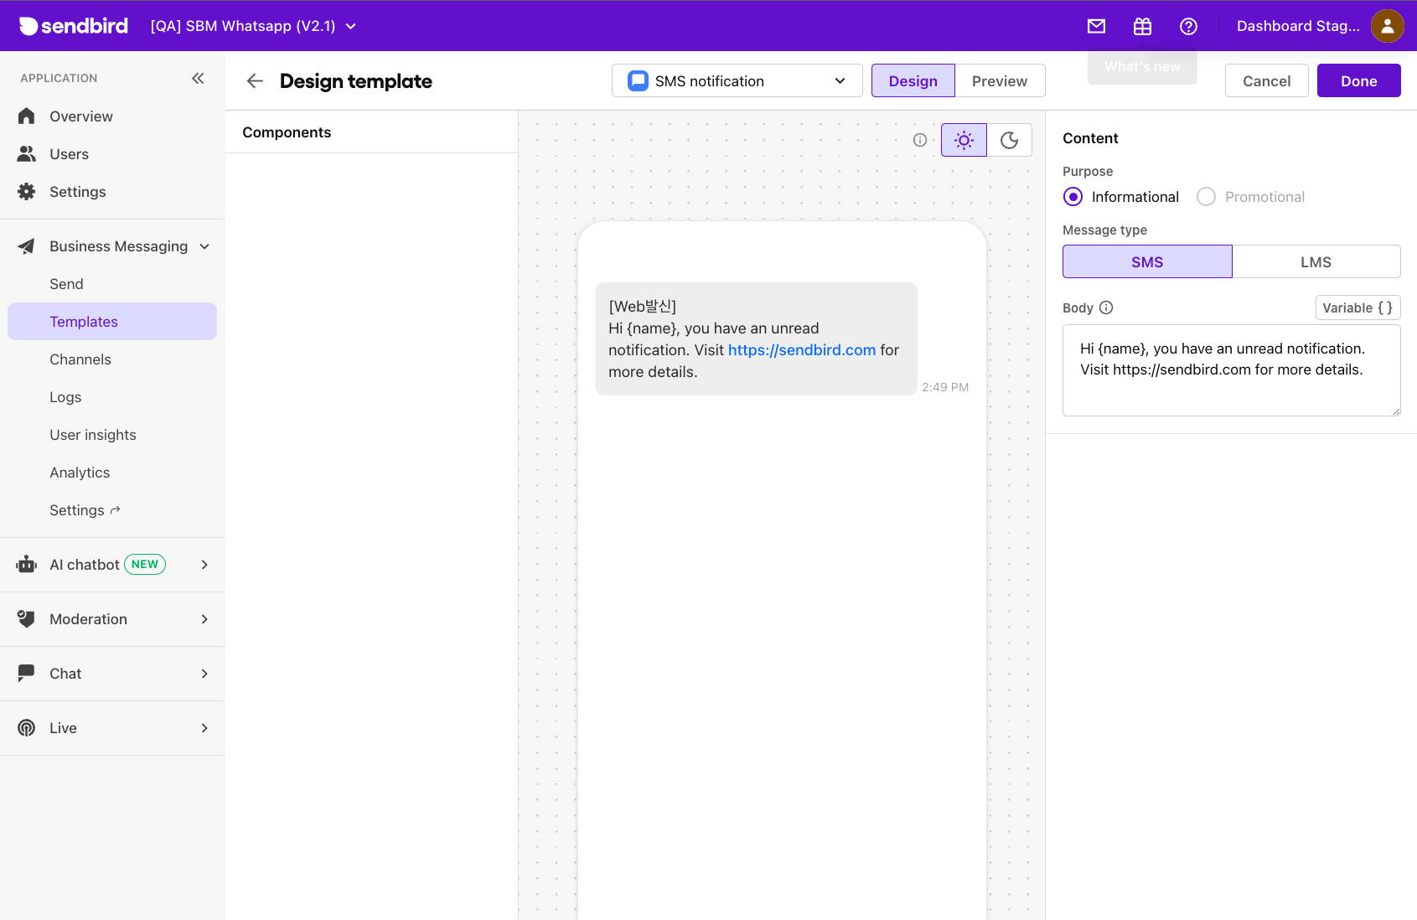This screenshot has width=1417, height=920.
Task: Click the Chat bubble icon
Action: pos(27,673)
